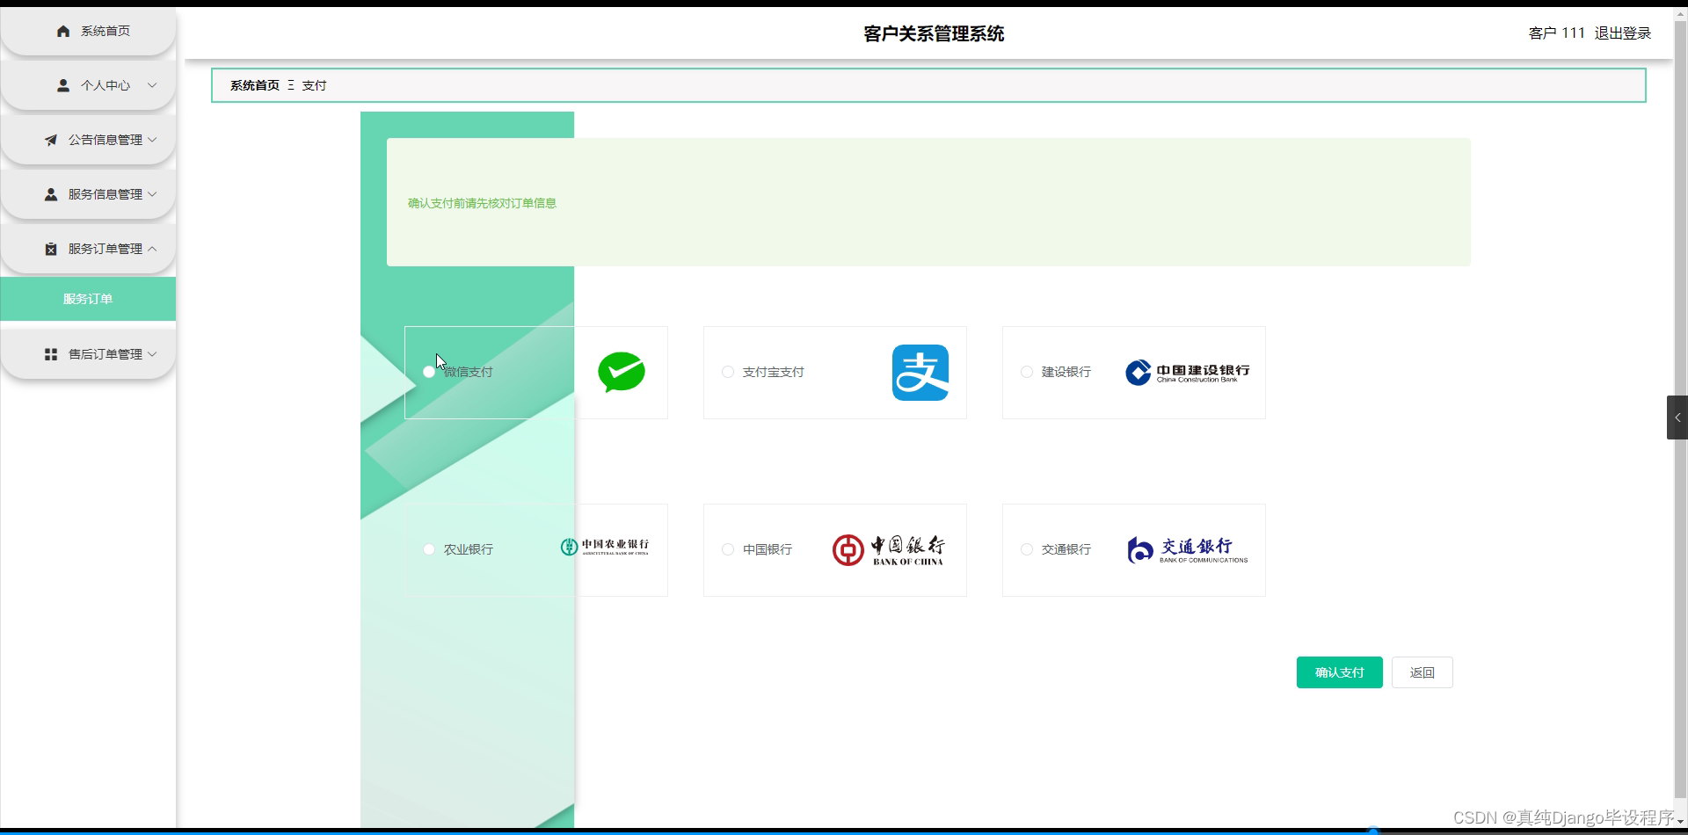1688x835 pixels.
Task: Click the WeChat Pay green logo
Action: [x=622, y=372]
